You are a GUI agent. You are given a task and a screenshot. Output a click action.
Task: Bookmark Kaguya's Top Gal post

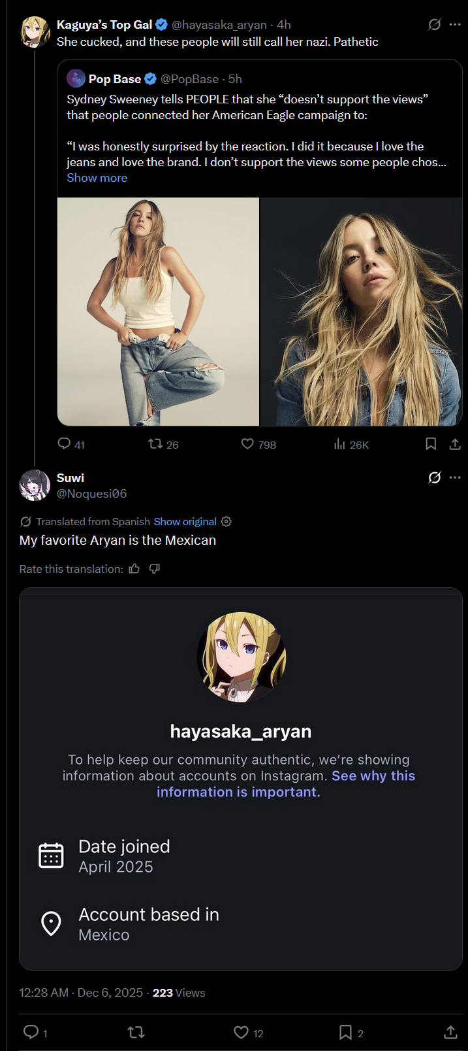(x=431, y=444)
